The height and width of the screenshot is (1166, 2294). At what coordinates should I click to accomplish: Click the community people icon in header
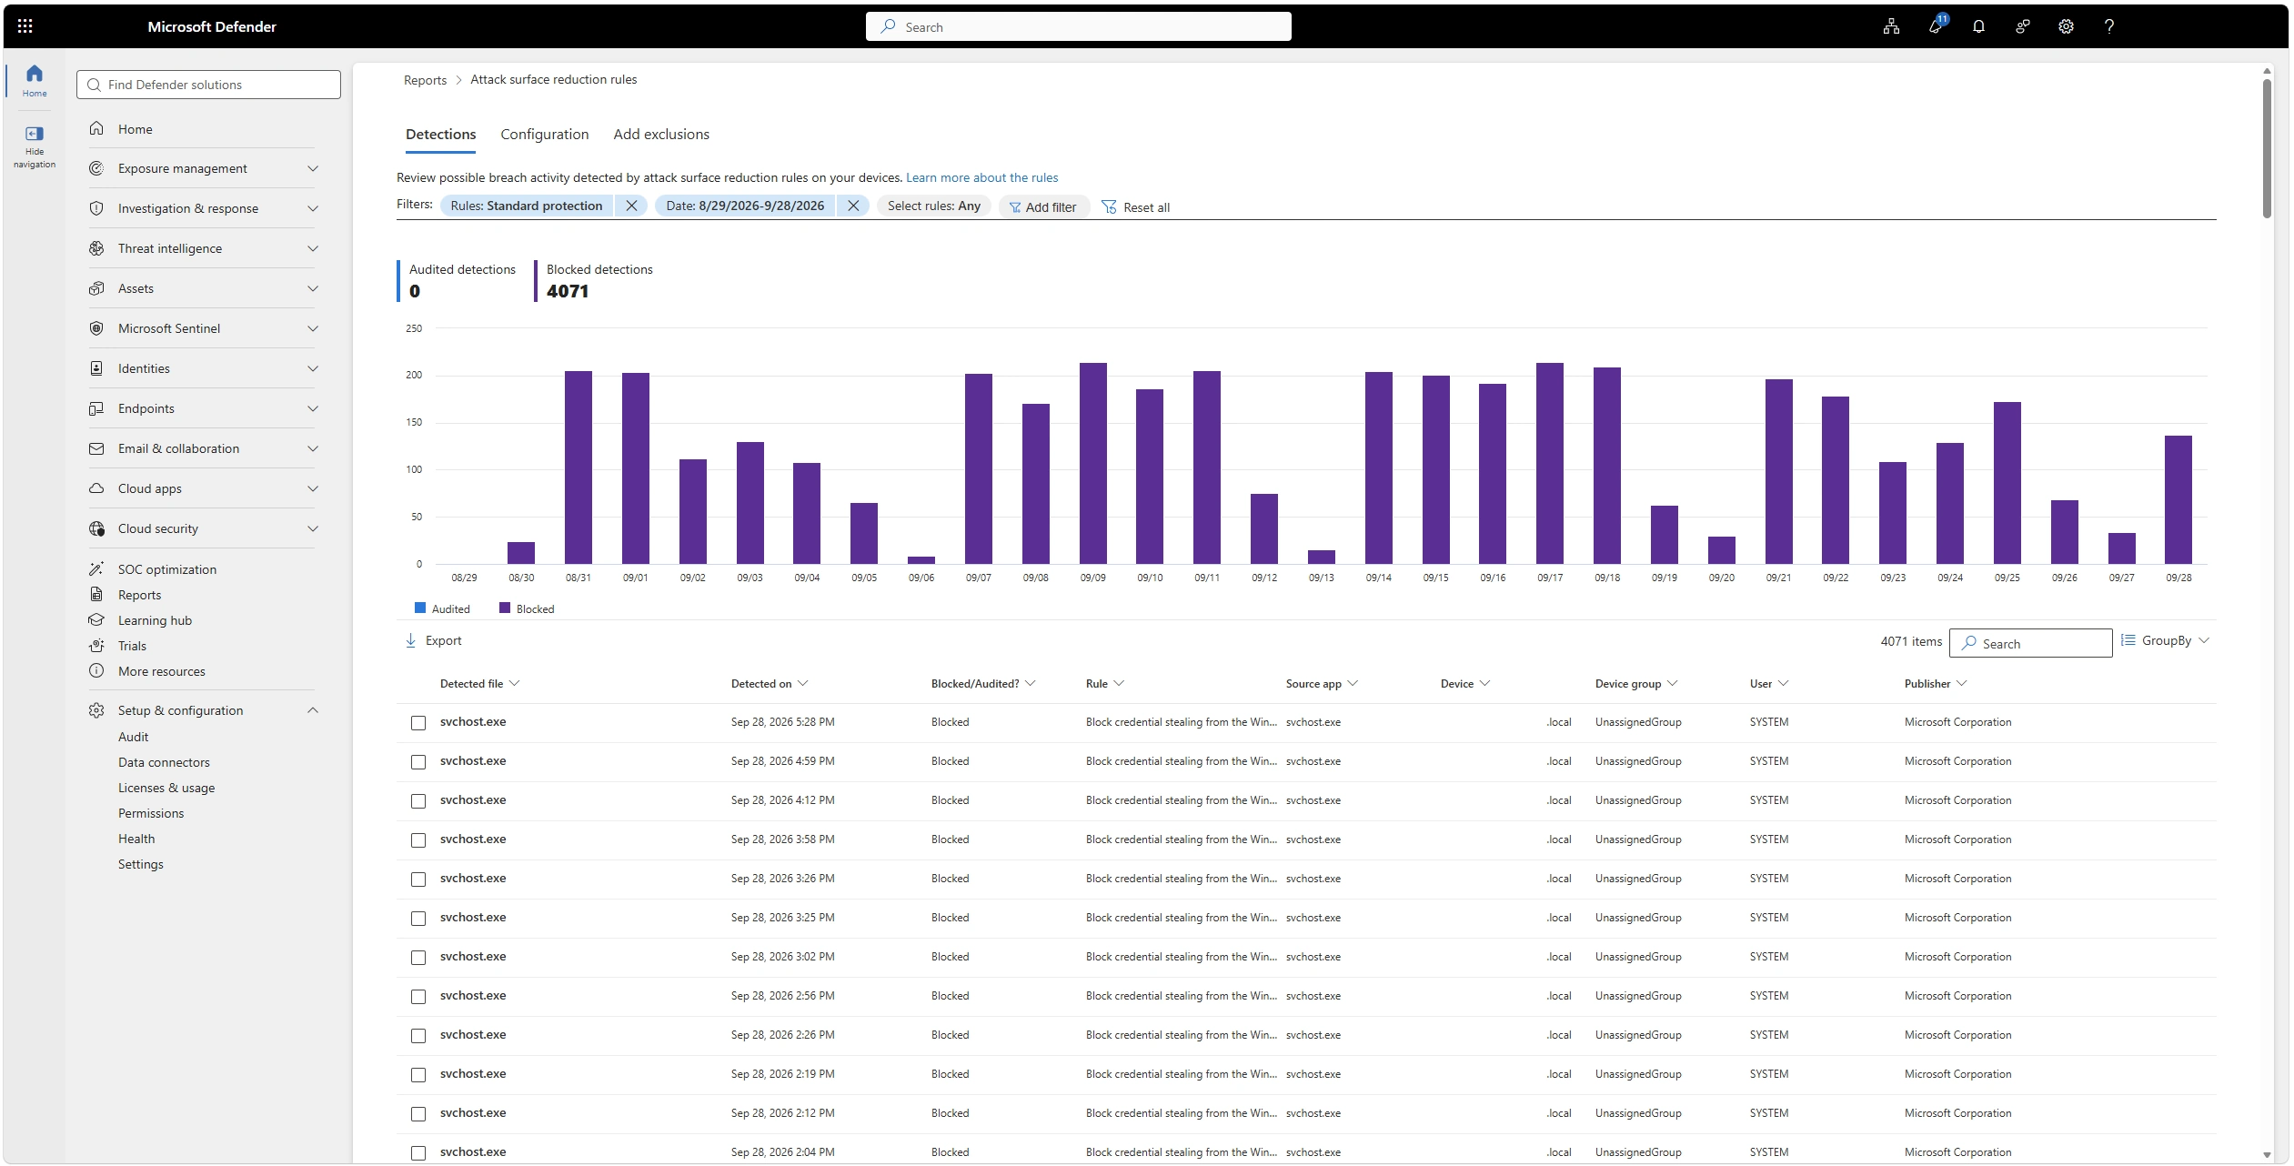[x=2022, y=26]
